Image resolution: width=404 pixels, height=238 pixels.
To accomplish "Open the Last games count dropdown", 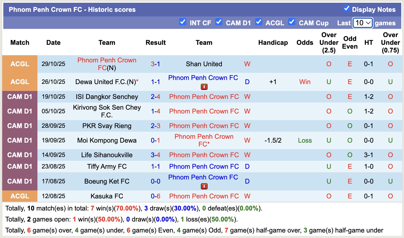I will 362,23.
